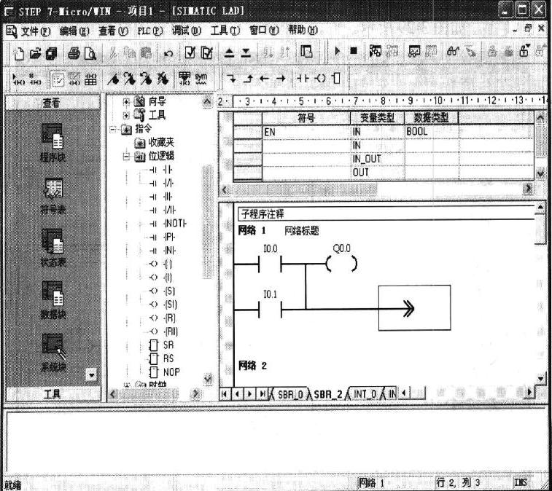Open the 编辑 Edit menu
552x491 pixels.
pyautogui.click(x=74, y=31)
